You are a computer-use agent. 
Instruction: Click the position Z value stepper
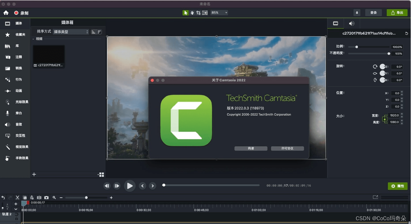402,106
